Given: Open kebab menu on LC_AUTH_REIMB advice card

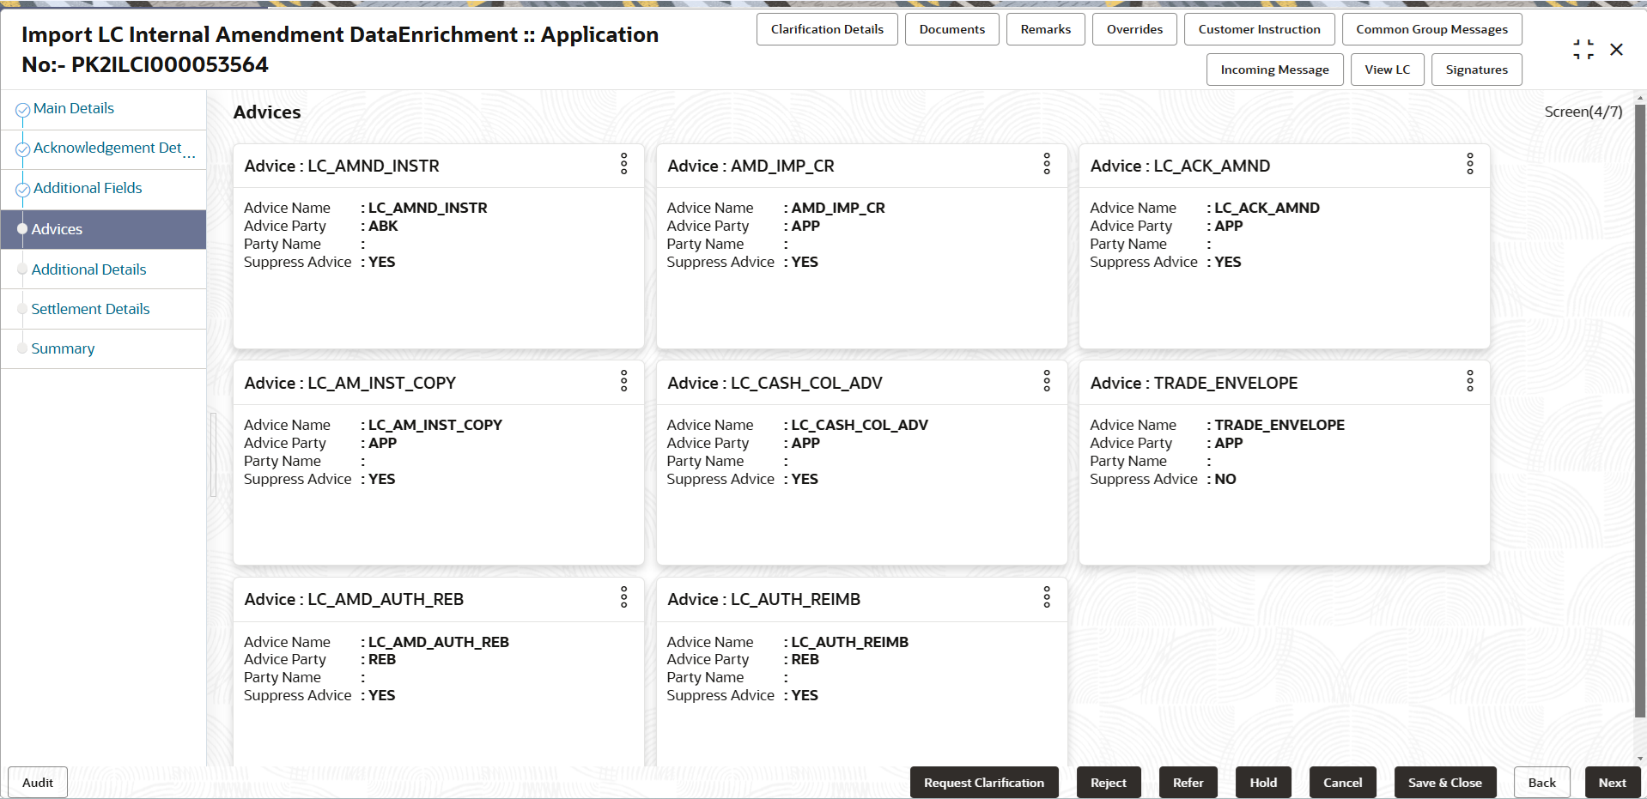Looking at the screenshot, I should [1047, 597].
